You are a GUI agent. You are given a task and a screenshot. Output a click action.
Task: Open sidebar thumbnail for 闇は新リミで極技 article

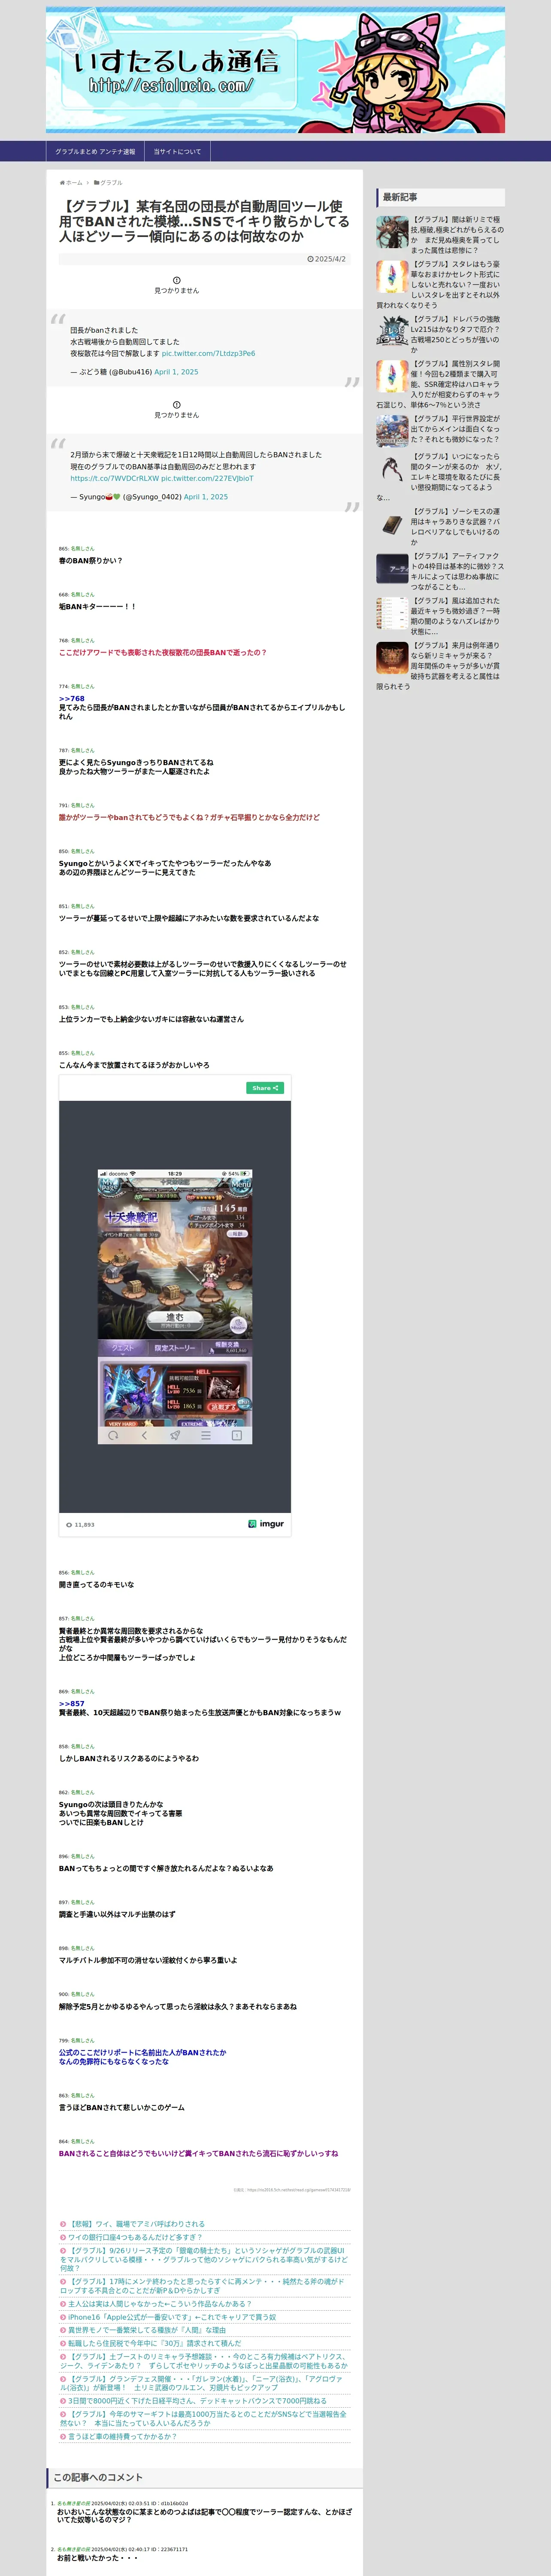[392, 231]
